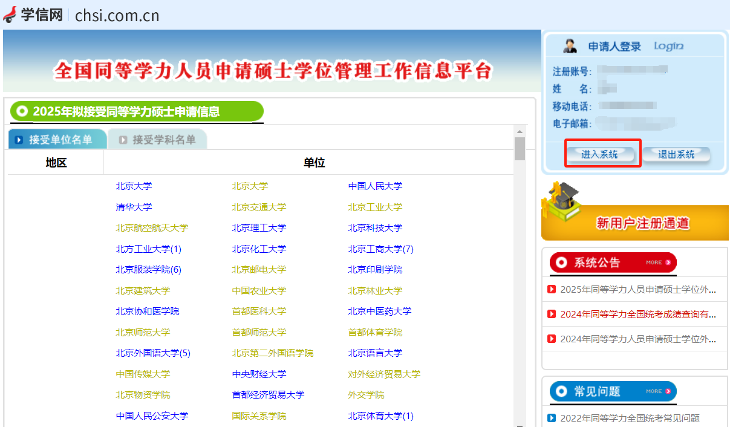The image size is (730, 427).
Task: Switch to 接受学科名单 tab
Action: coord(157,140)
